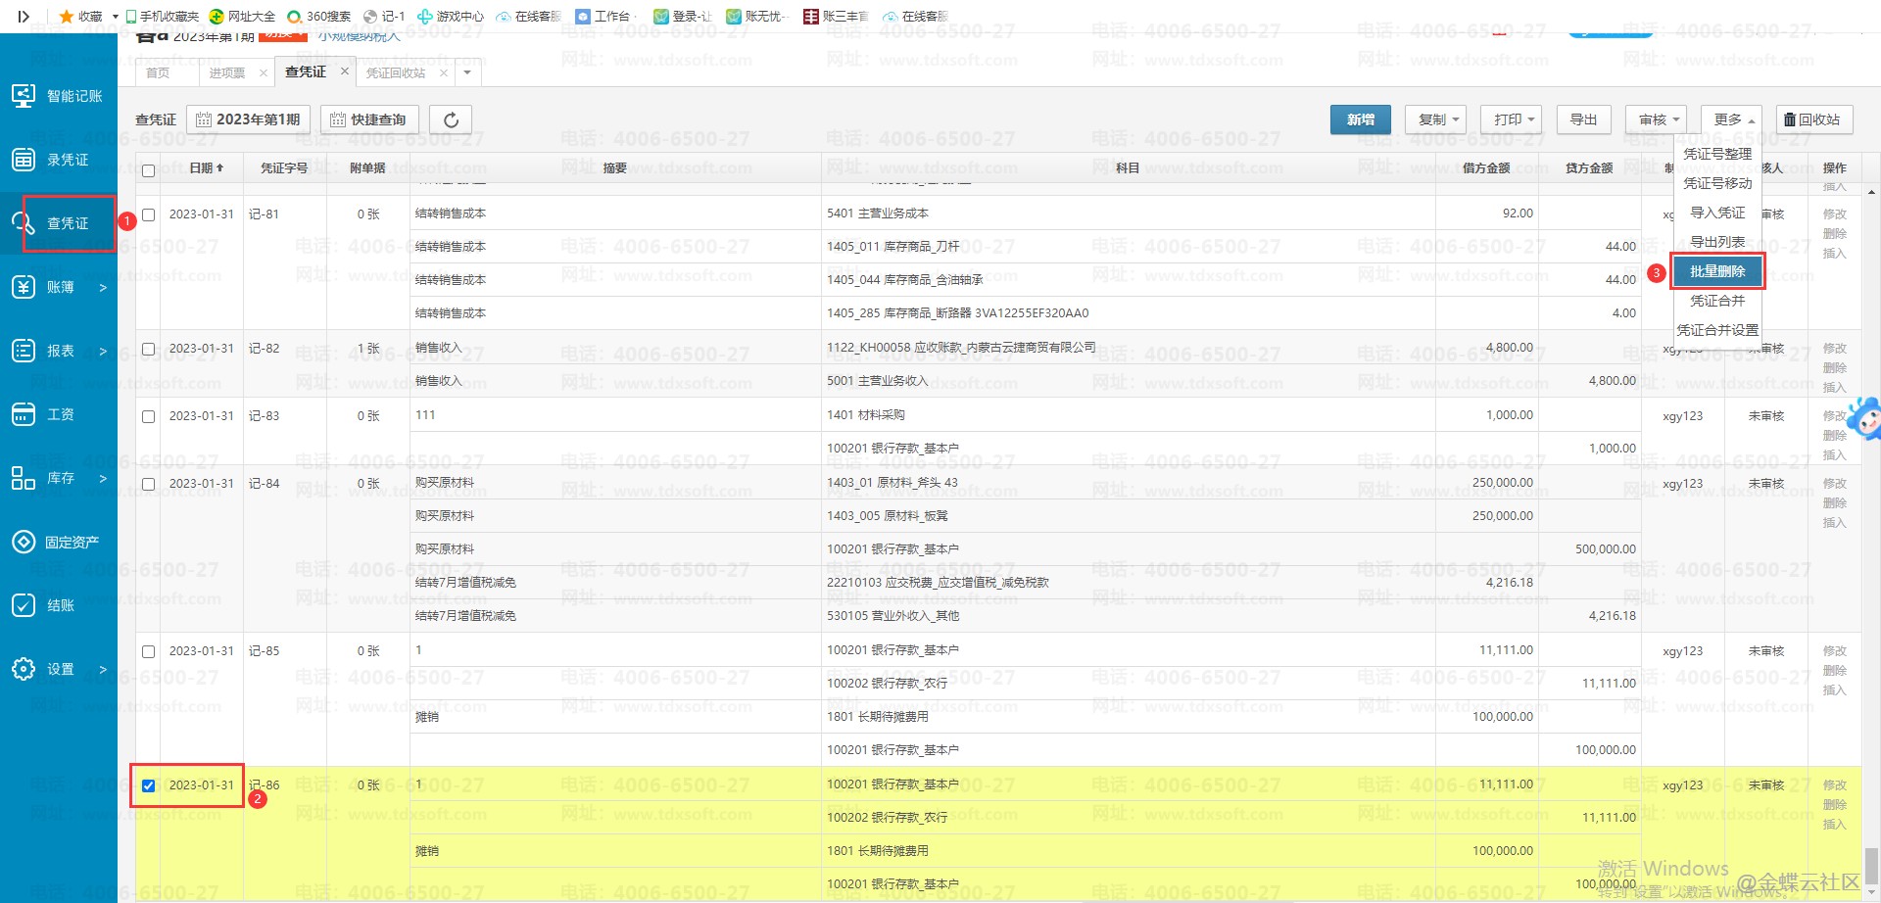Toggle the select-all header checkbox
Viewport: 1881px width, 903px height.
[x=149, y=170]
